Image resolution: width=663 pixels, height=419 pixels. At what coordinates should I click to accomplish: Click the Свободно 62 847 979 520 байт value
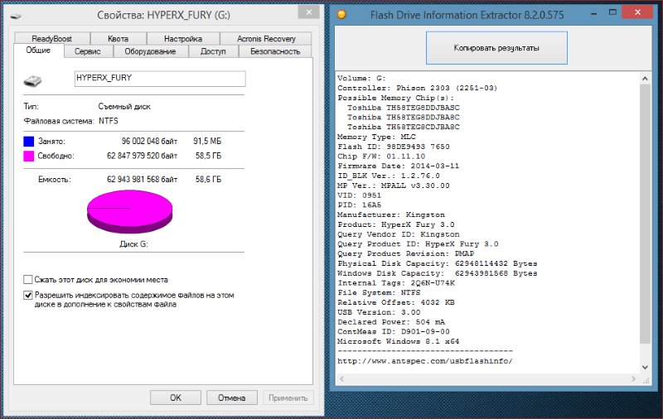pos(142,156)
